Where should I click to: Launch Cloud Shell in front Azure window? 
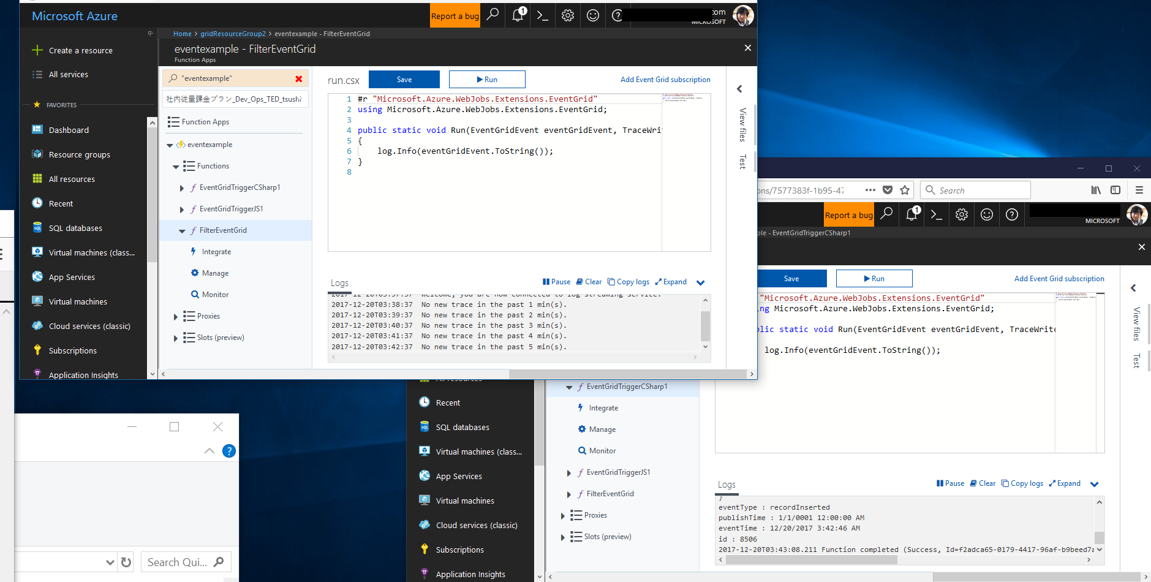[x=542, y=15]
